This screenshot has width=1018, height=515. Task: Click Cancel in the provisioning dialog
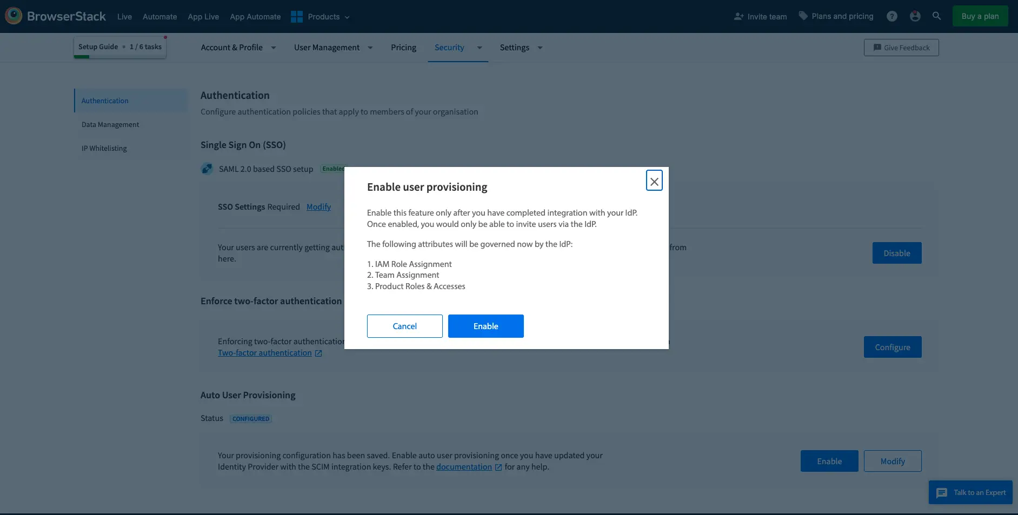404,326
